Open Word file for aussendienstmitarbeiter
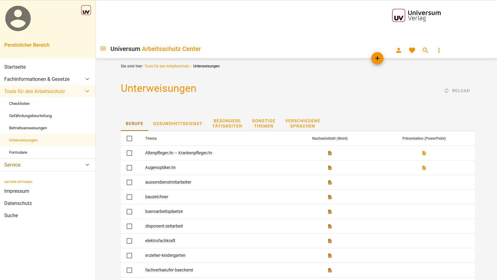 pyautogui.click(x=330, y=182)
